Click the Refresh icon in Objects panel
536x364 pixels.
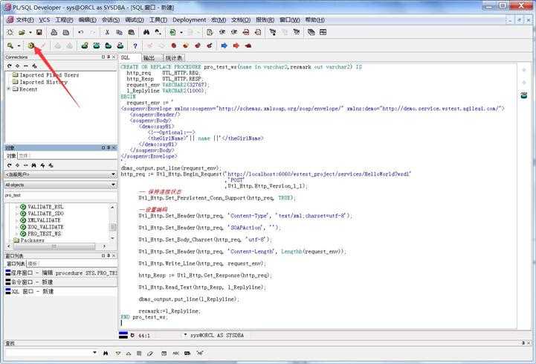point(9,165)
